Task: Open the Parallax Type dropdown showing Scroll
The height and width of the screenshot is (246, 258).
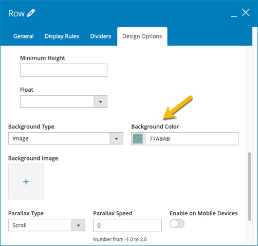Action: click(47, 225)
